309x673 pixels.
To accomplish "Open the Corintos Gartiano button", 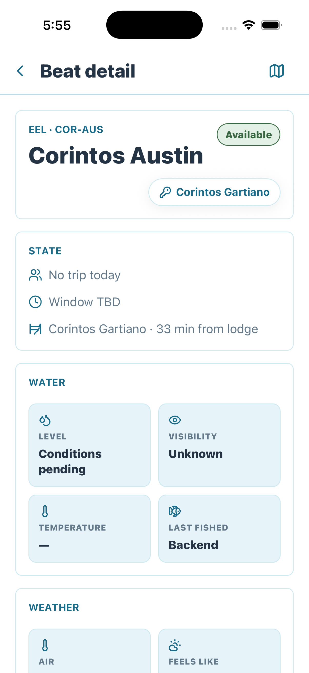I will [x=214, y=192].
